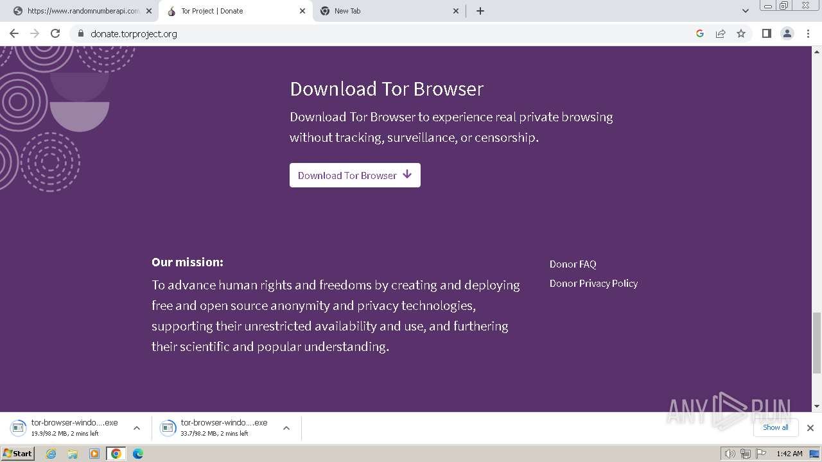Open the Donor FAQ link
The width and height of the screenshot is (822, 462).
[573, 264]
